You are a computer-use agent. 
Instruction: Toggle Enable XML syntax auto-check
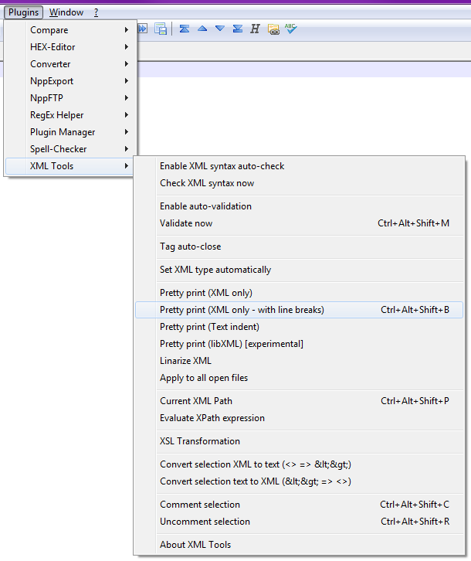coord(299,166)
